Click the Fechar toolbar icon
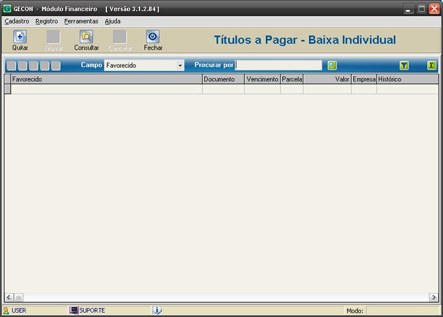Screen dimensions: 443x317 point(153,37)
